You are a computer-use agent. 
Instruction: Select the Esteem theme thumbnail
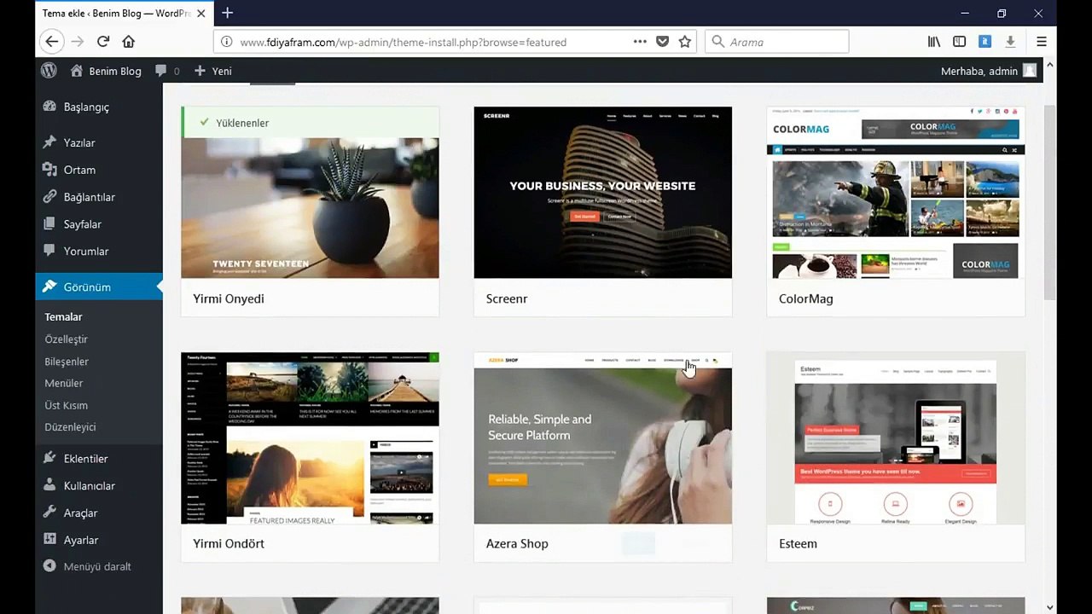pos(896,438)
